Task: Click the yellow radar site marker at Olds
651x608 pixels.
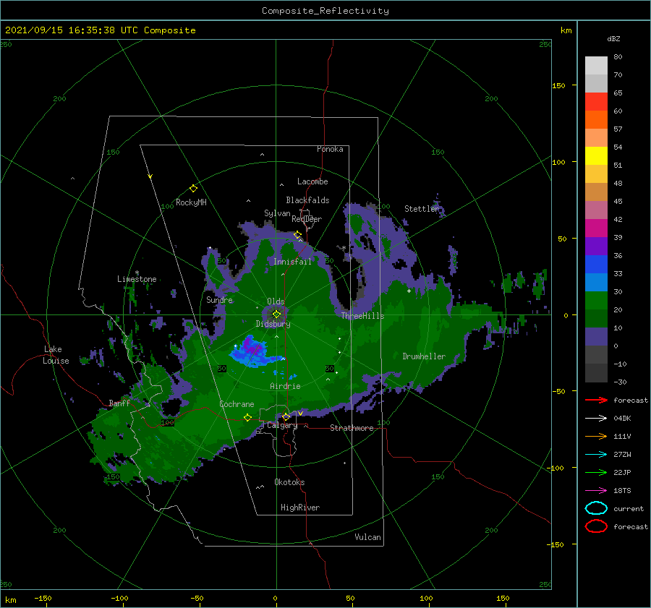Action: (x=276, y=314)
